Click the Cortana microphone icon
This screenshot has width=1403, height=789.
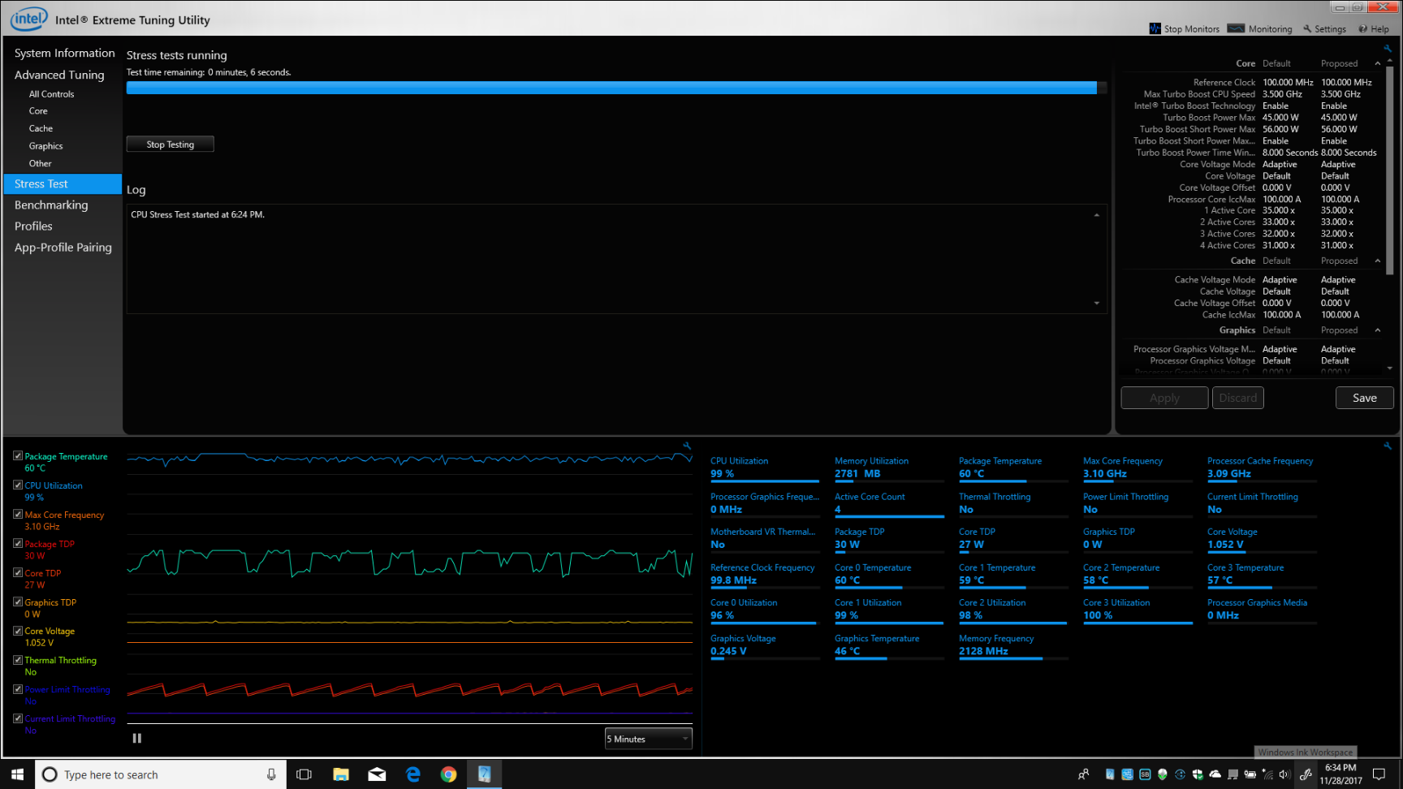[x=271, y=774]
